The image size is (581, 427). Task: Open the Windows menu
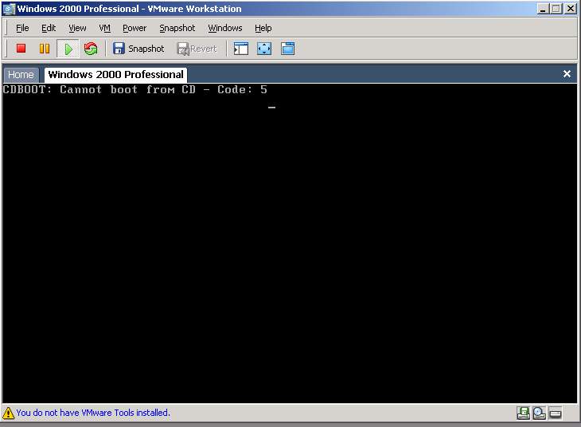225,28
